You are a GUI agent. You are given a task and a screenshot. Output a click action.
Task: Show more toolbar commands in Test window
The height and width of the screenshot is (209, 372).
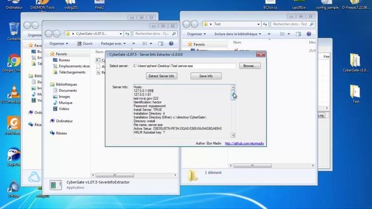click(x=269, y=34)
